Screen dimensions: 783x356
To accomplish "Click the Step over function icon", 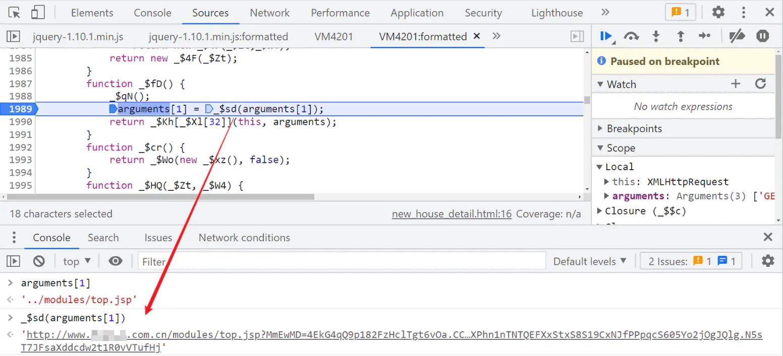I will 631,36.
